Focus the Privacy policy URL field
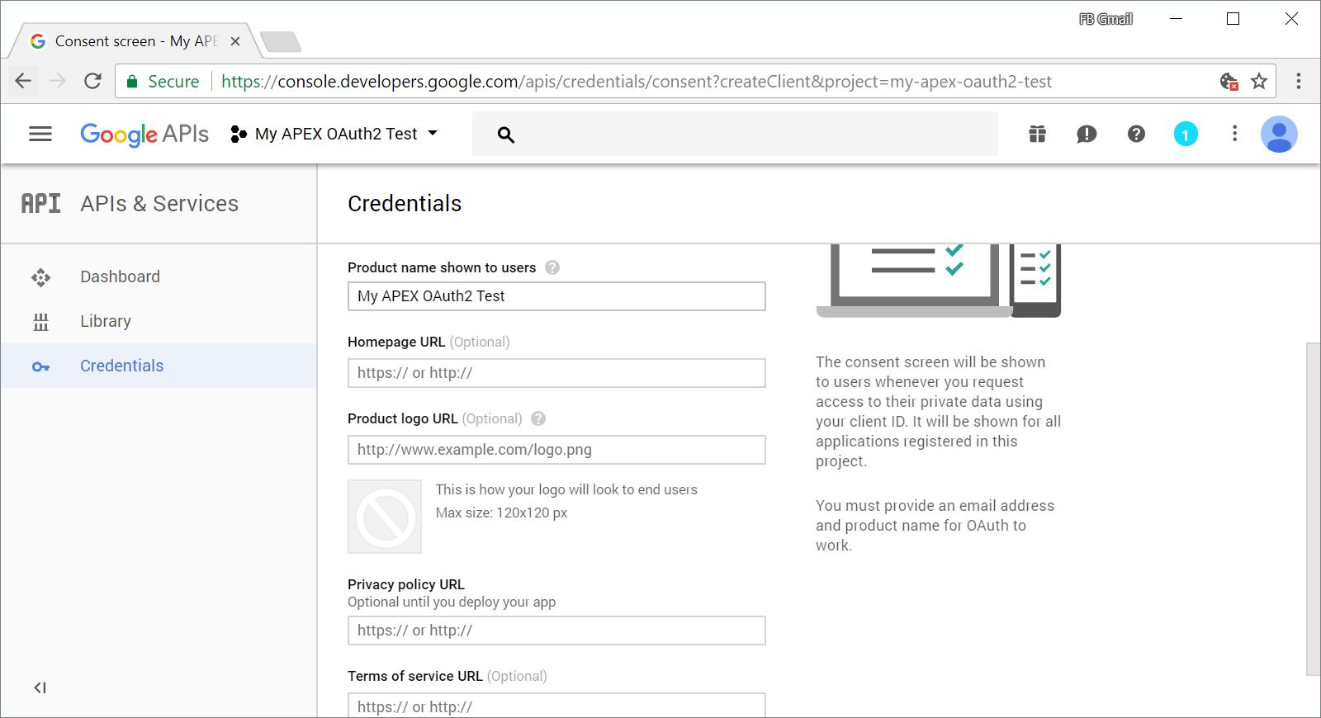The width and height of the screenshot is (1321, 718). tap(556, 631)
